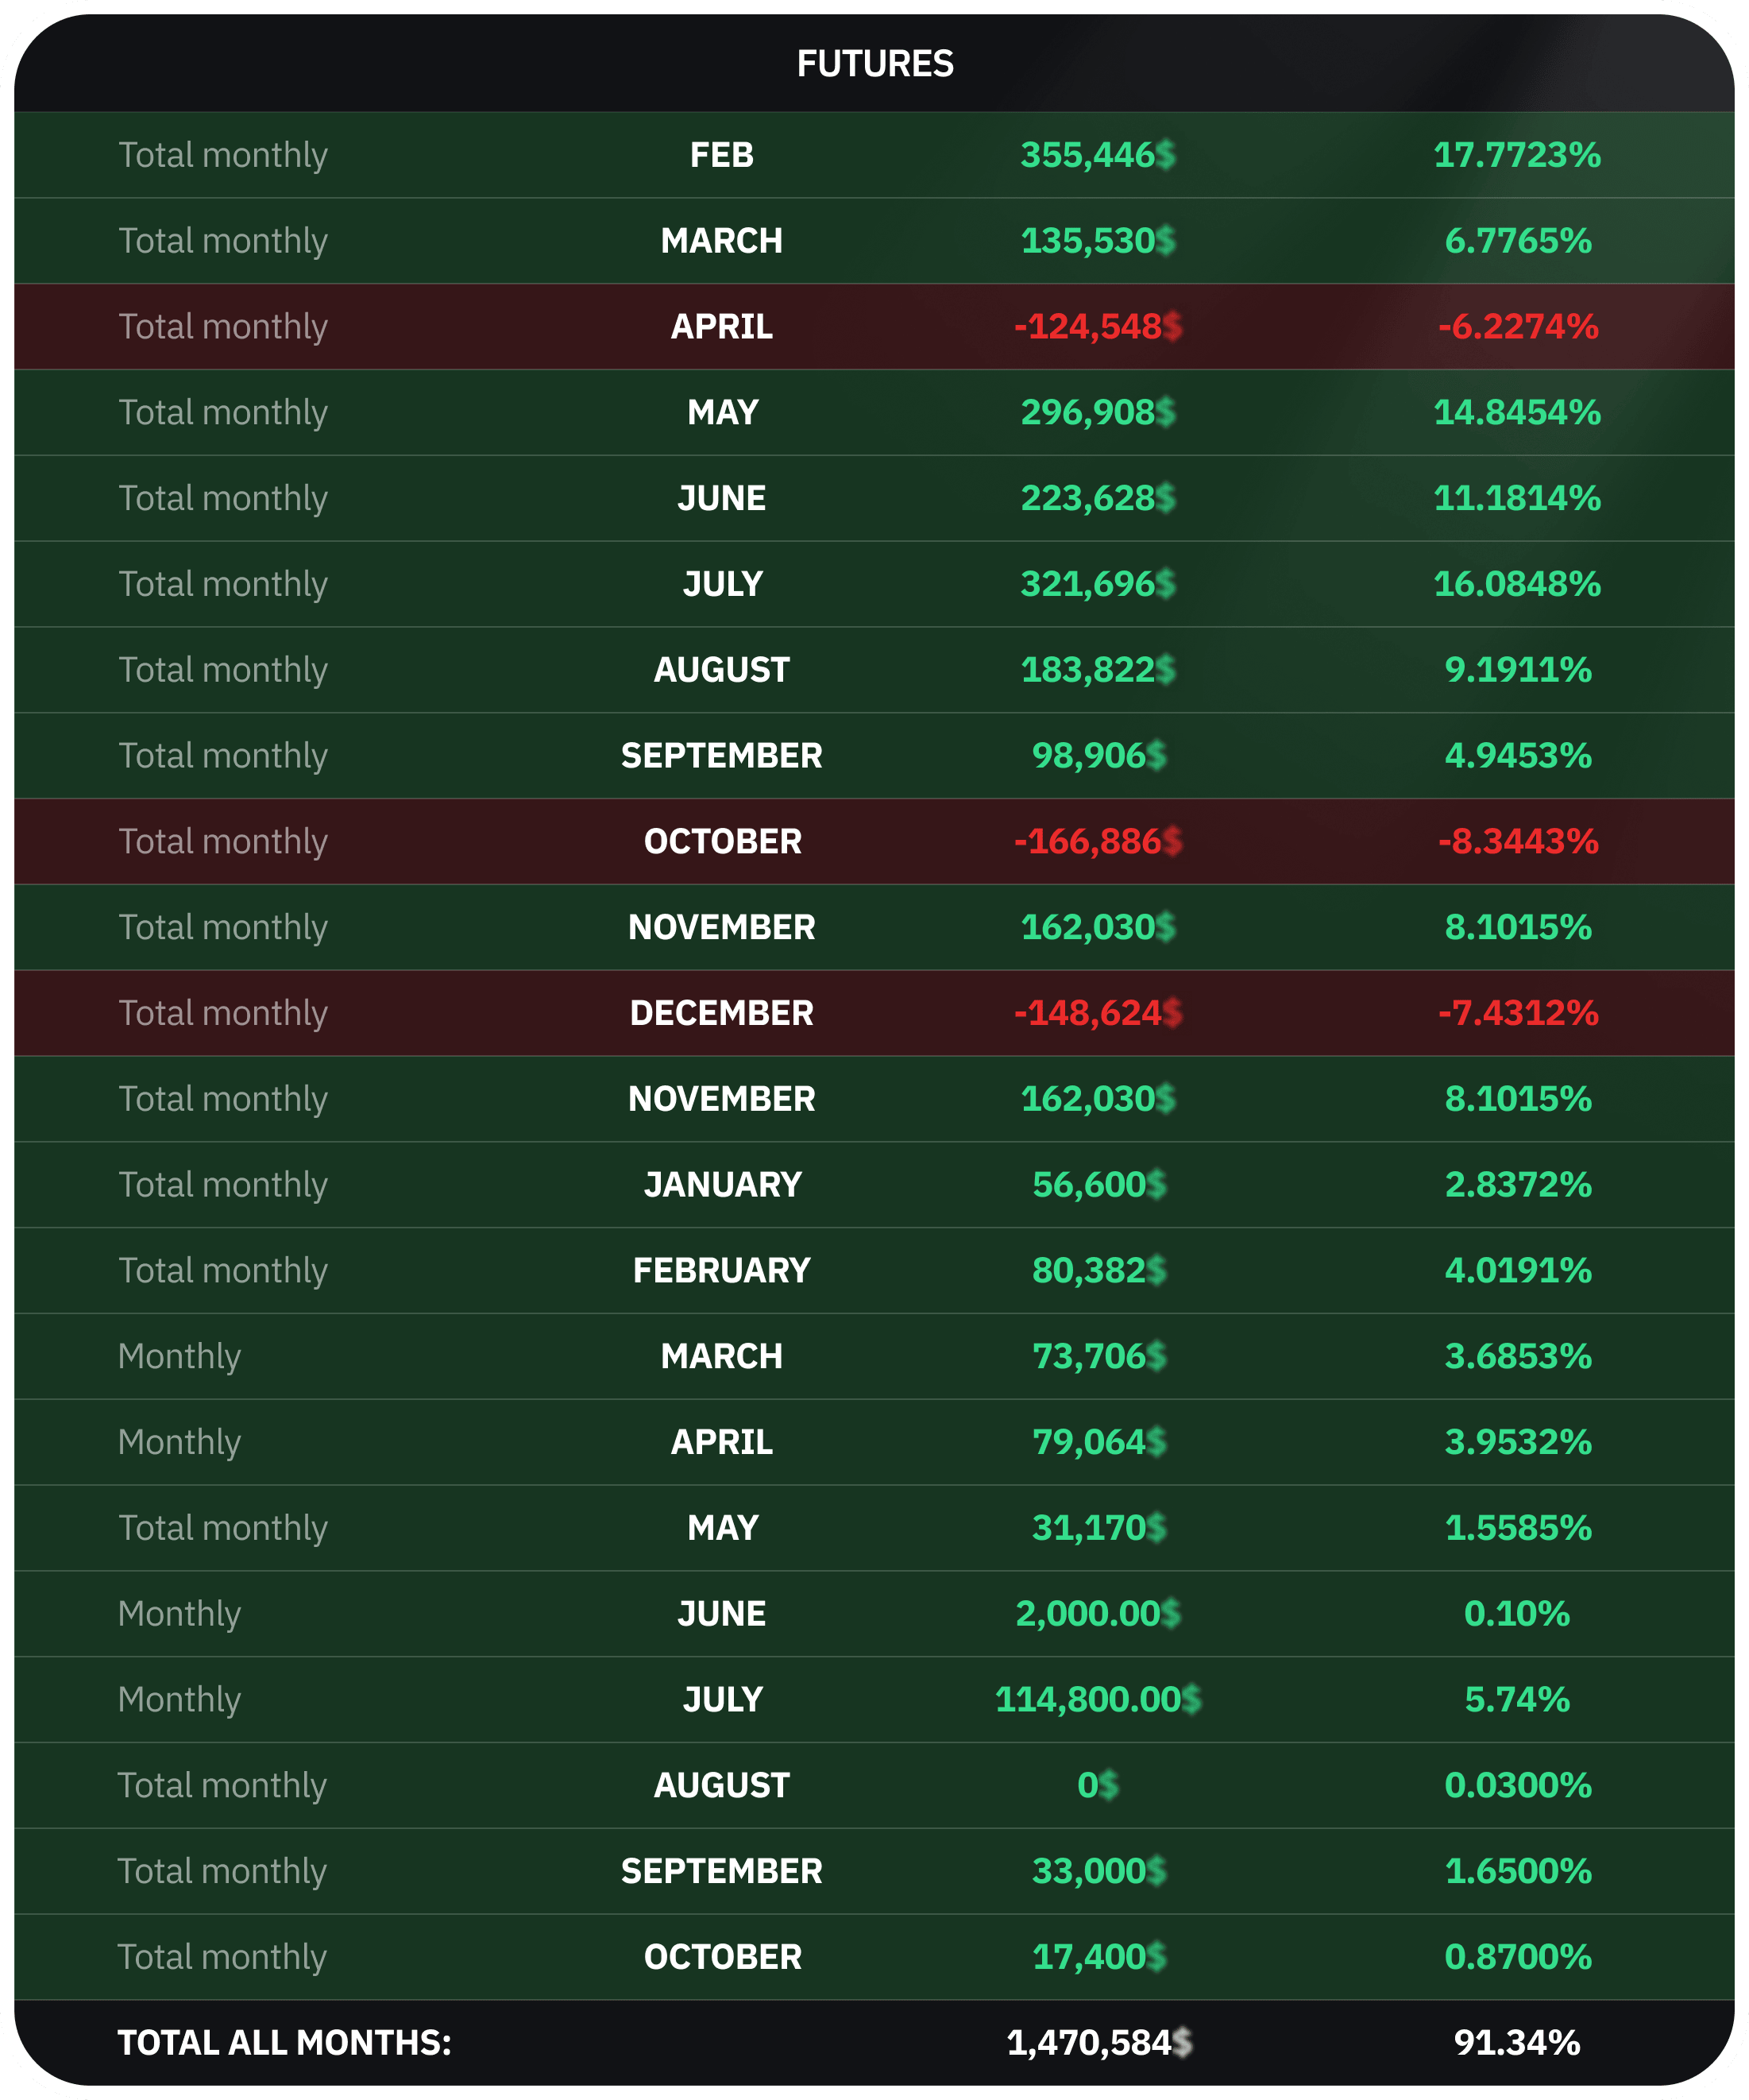The width and height of the screenshot is (1749, 2100).
Task: Click the 14.8454% percentage
Action: (1516, 412)
